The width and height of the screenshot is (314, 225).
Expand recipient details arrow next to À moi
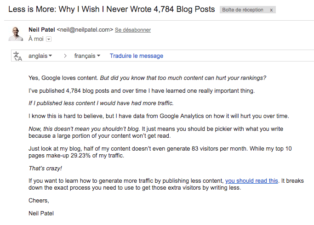pos(49,39)
